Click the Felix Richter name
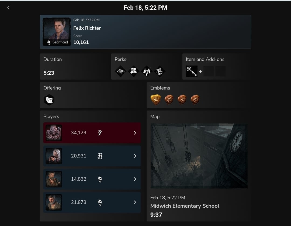The image size is (291, 226). point(87,28)
